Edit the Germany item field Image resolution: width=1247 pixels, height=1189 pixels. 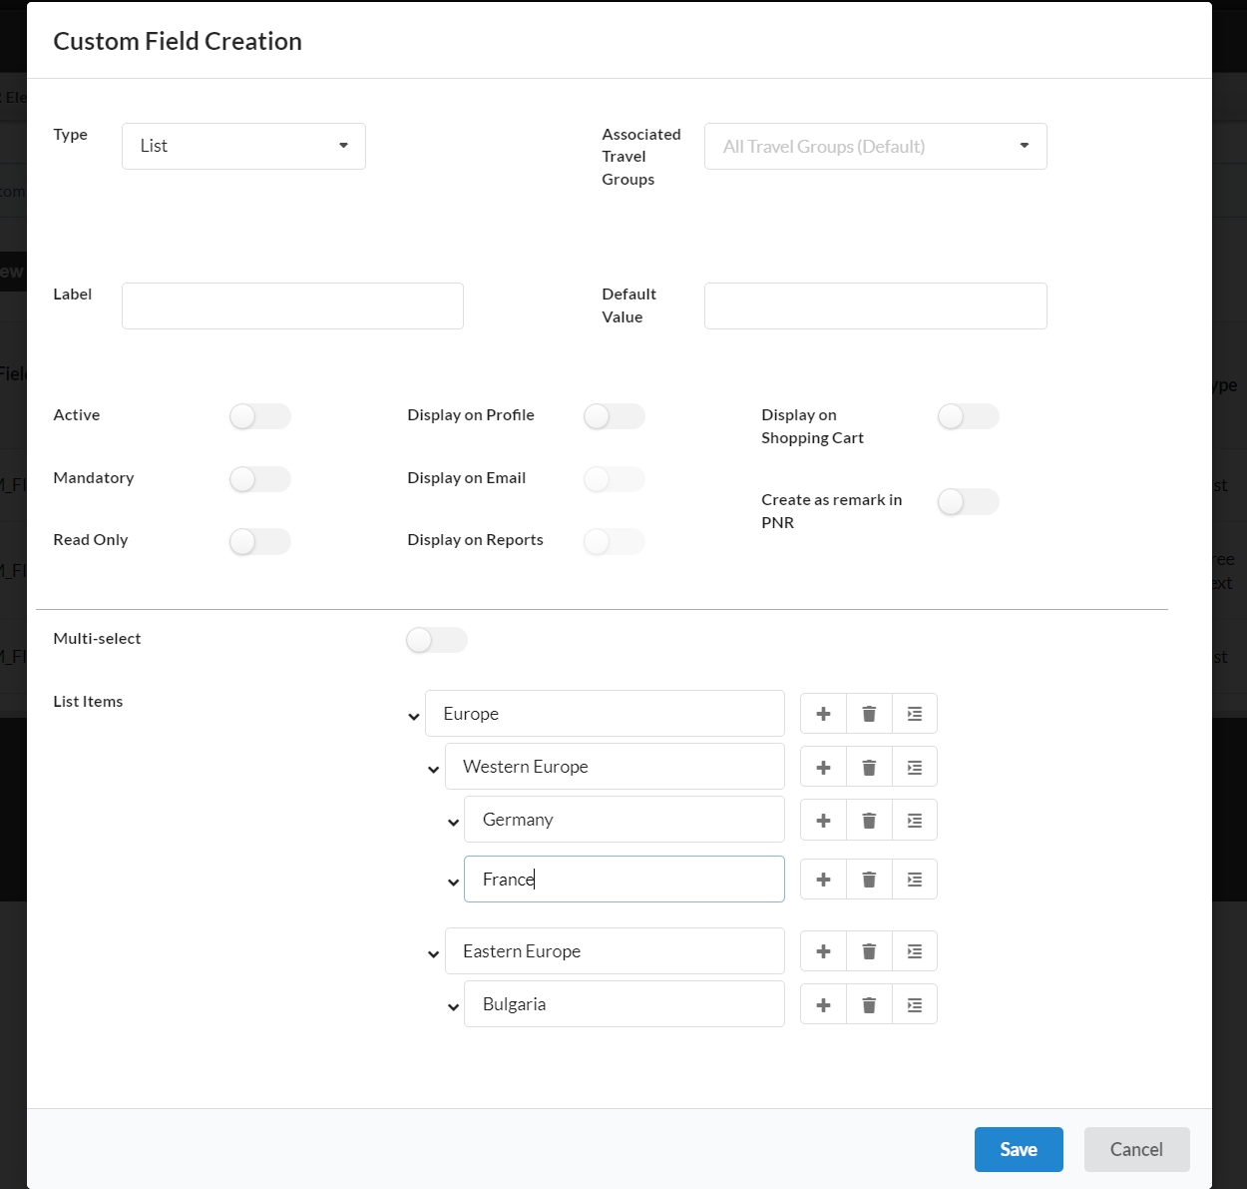624,820
